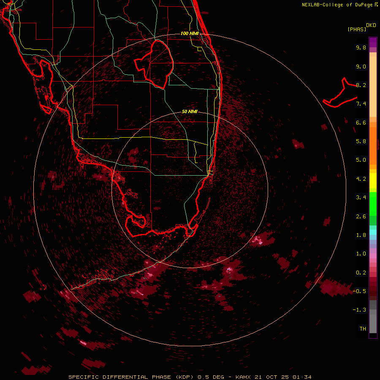Click the [PHAS] units label
The height and width of the screenshot is (380, 380).
357,30
